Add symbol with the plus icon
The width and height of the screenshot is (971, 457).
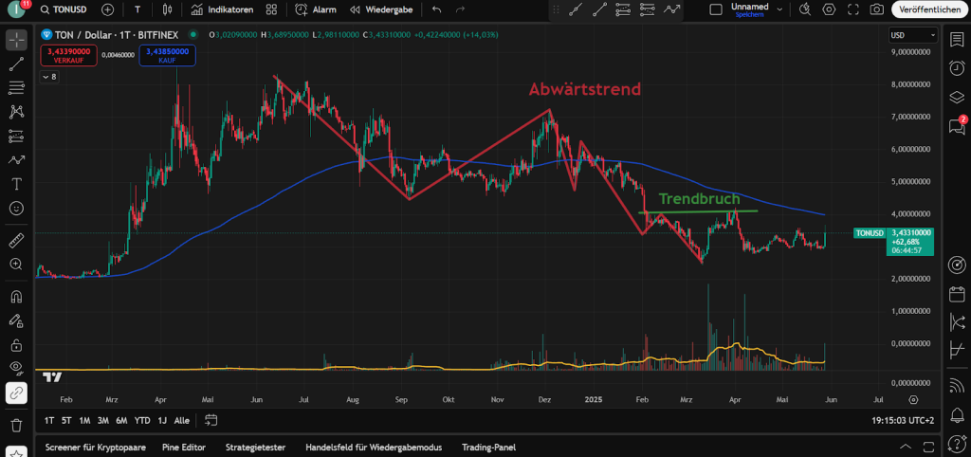tap(108, 9)
